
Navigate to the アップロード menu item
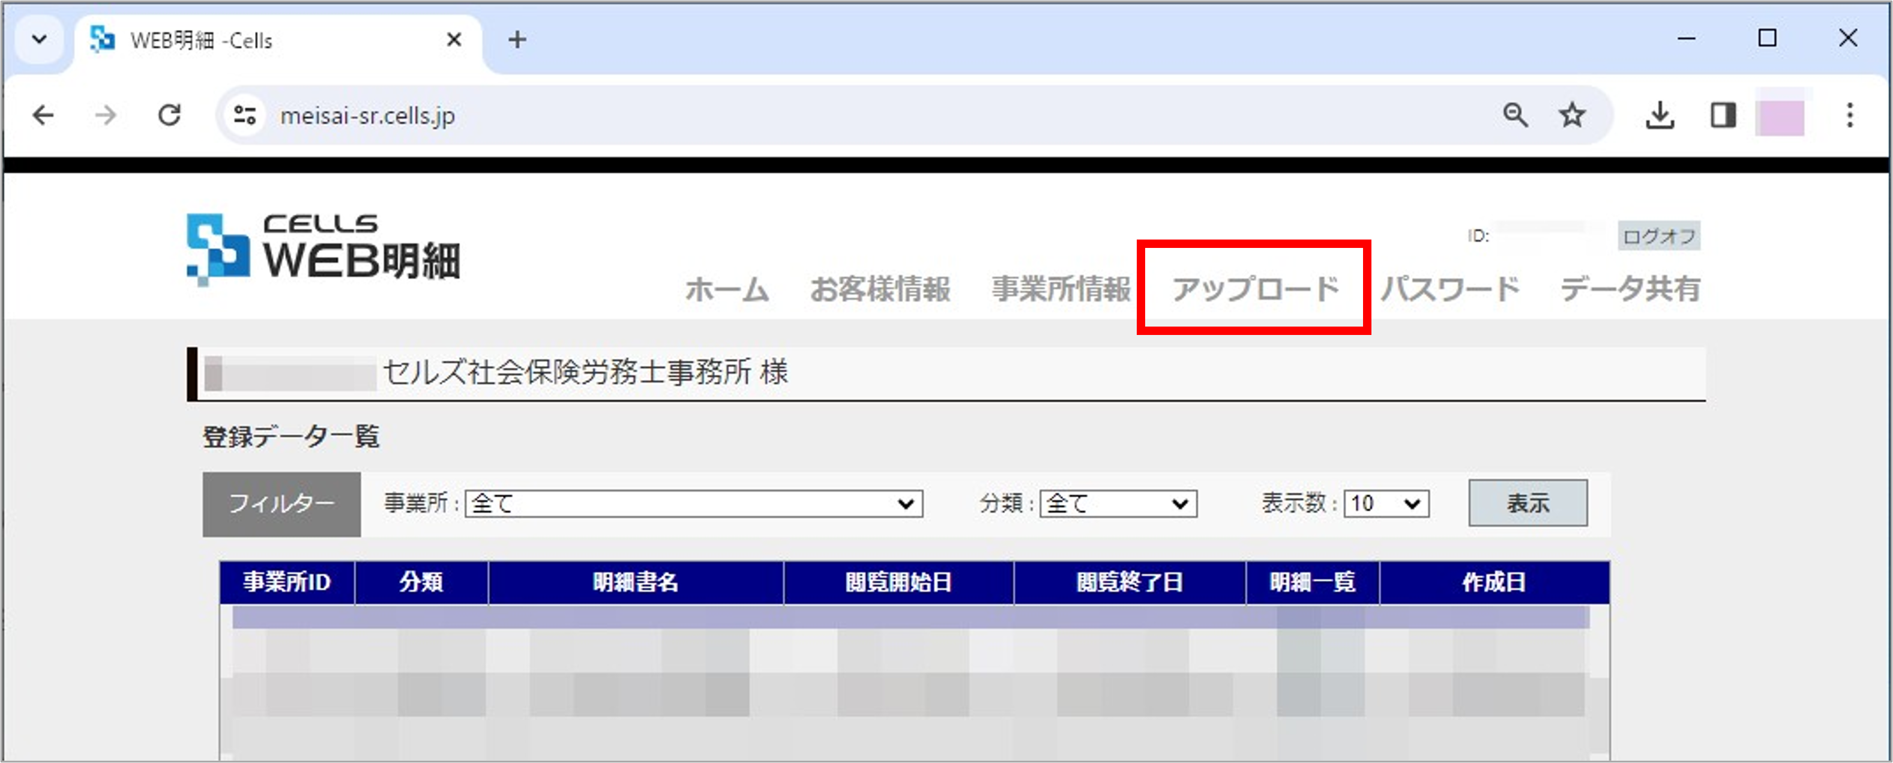pos(1257,288)
